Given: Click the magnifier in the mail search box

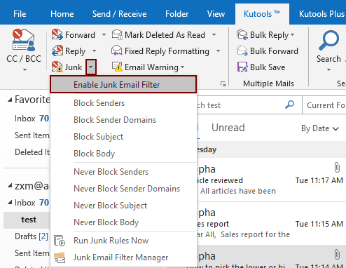Looking at the screenshot, I should click(x=289, y=105).
